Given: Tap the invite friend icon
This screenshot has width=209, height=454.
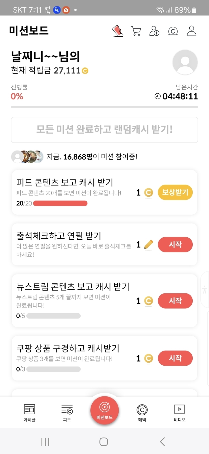Looking at the screenshot, I should (154, 31).
